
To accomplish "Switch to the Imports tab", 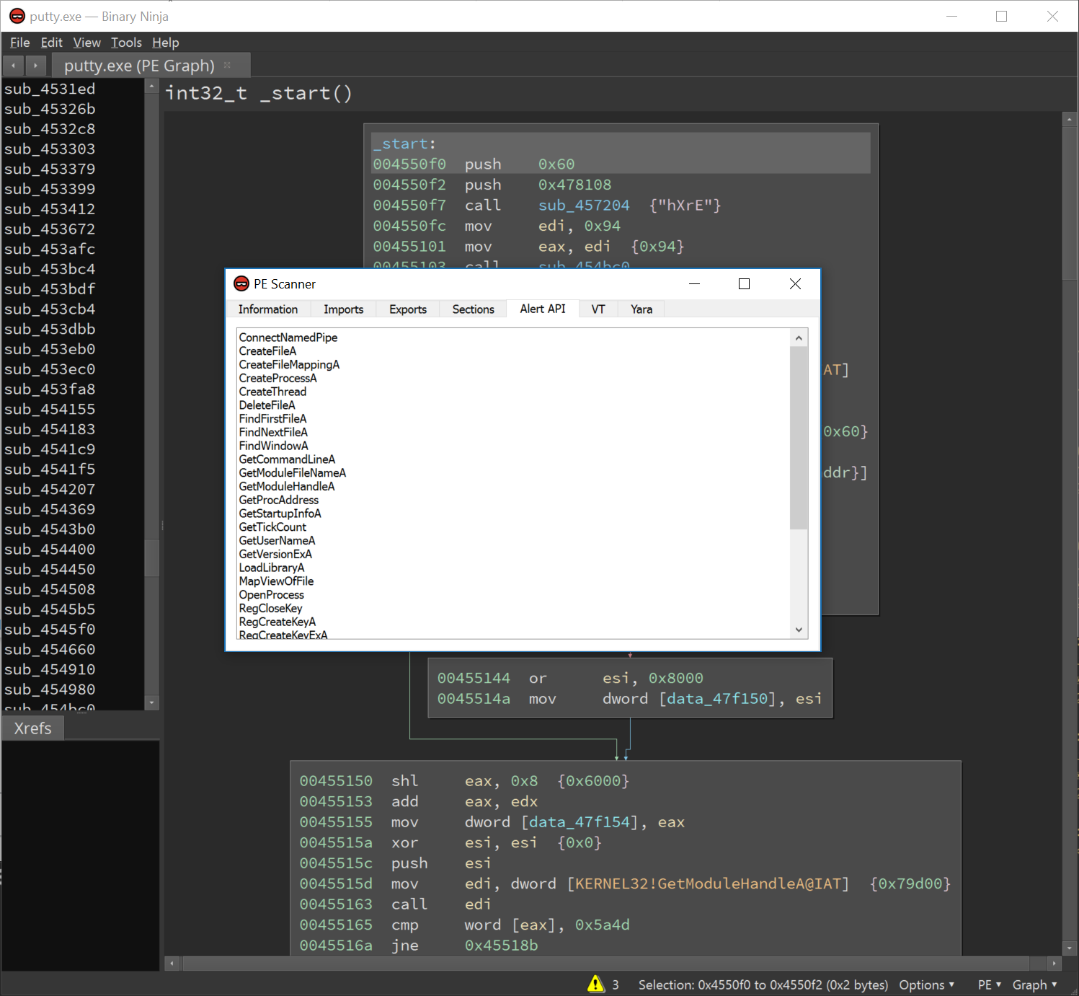I will tap(343, 309).
